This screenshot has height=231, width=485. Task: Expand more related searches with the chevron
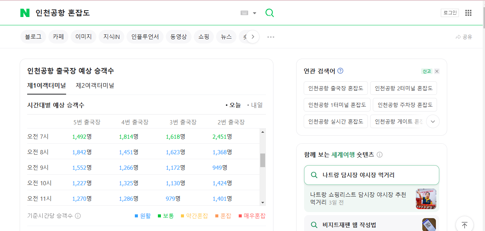[432, 121]
